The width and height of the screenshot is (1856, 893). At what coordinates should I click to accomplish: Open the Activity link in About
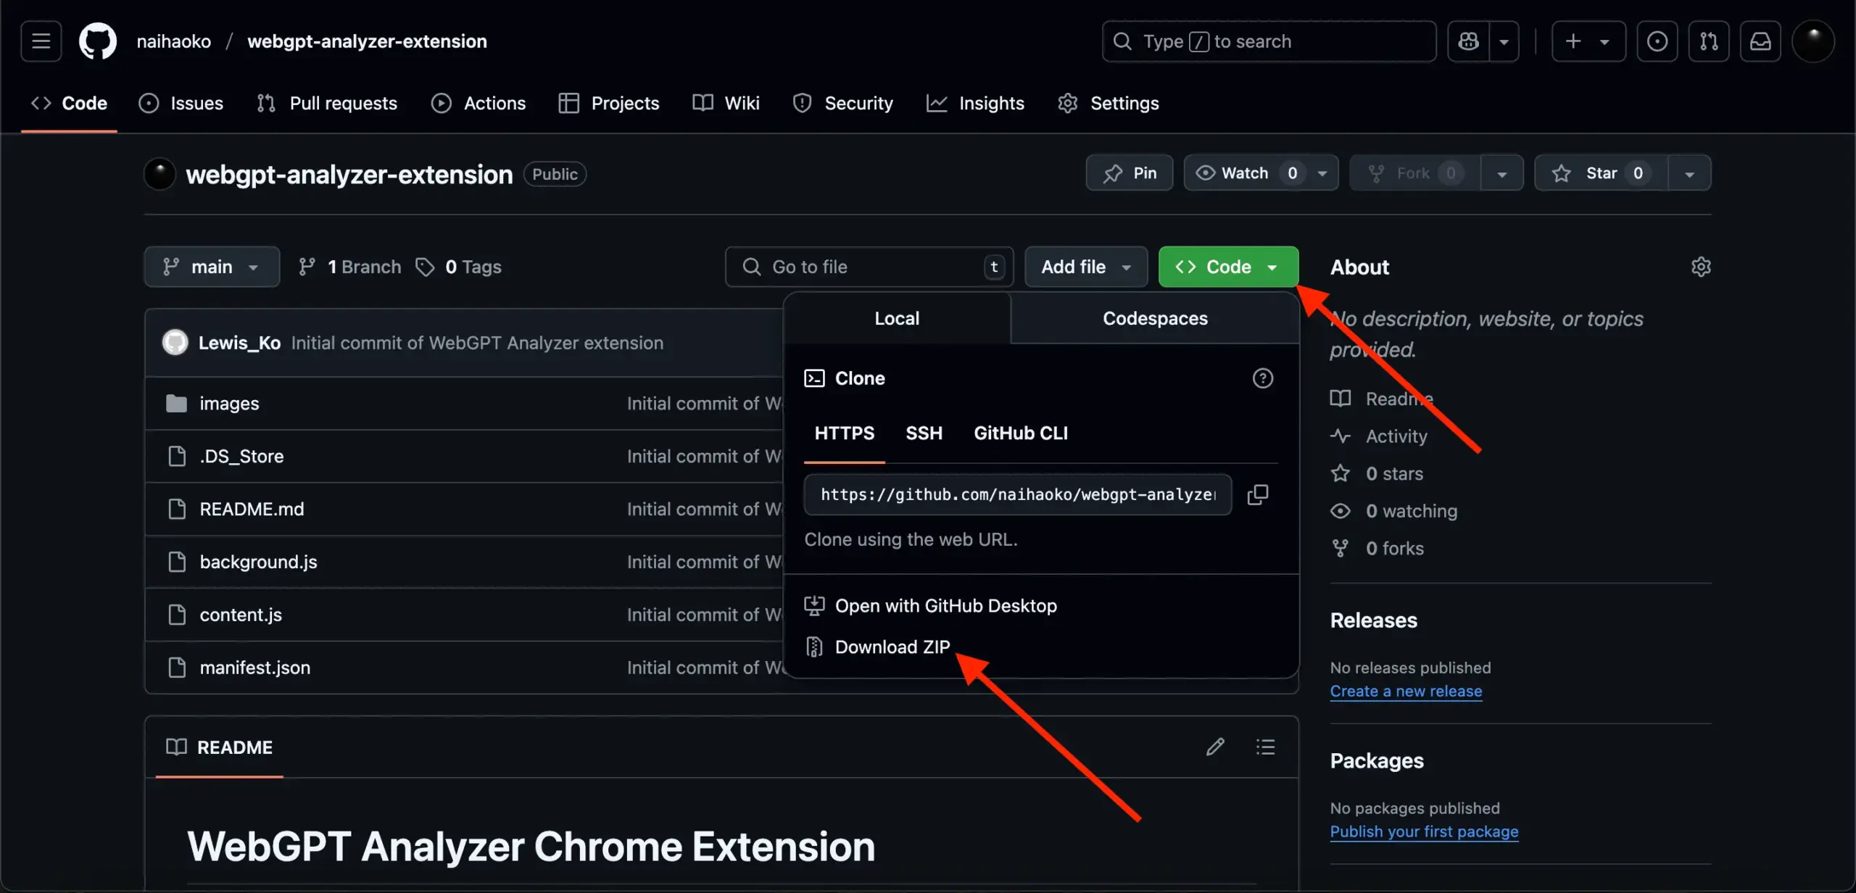(1379, 436)
